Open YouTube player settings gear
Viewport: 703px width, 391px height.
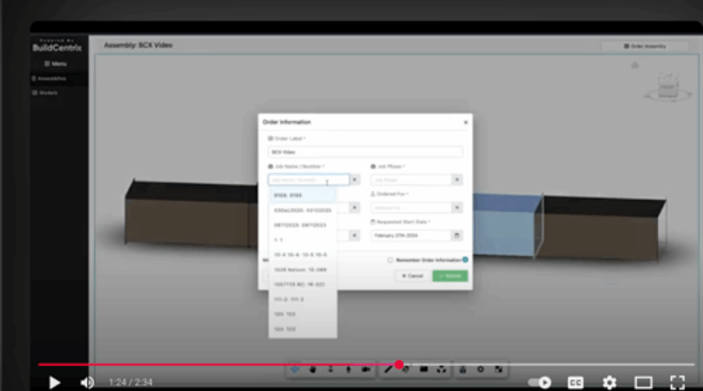[609, 382]
